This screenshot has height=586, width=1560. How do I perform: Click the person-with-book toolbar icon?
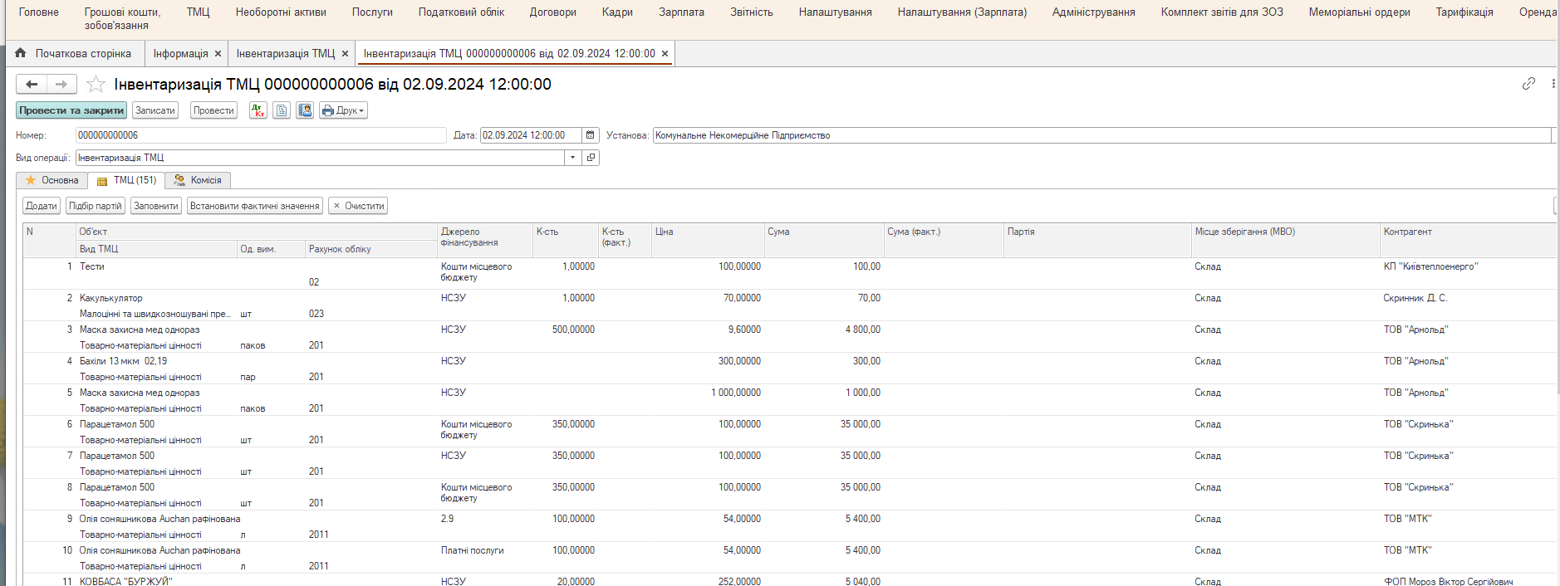click(x=305, y=110)
